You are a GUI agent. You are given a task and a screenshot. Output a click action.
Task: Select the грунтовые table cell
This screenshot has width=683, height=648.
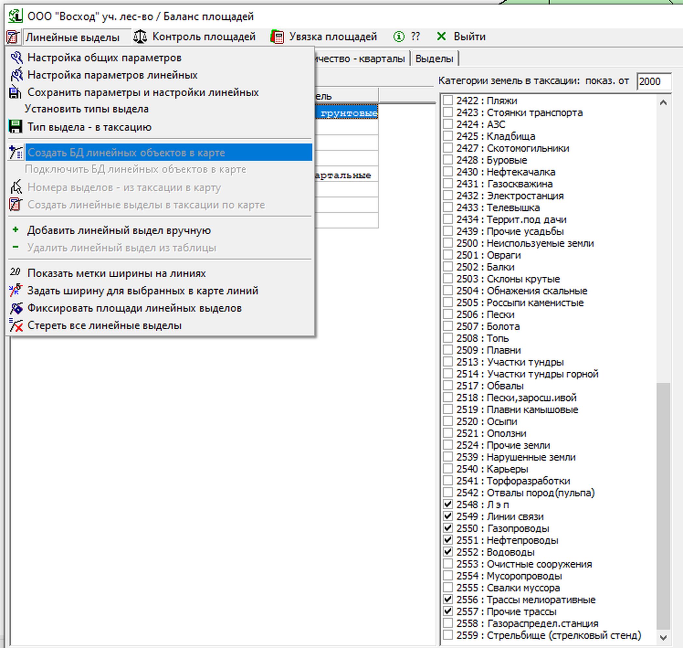[x=346, y=113]
